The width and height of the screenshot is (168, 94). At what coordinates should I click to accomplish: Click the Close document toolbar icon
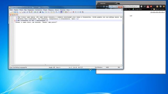tap(20, 12)
